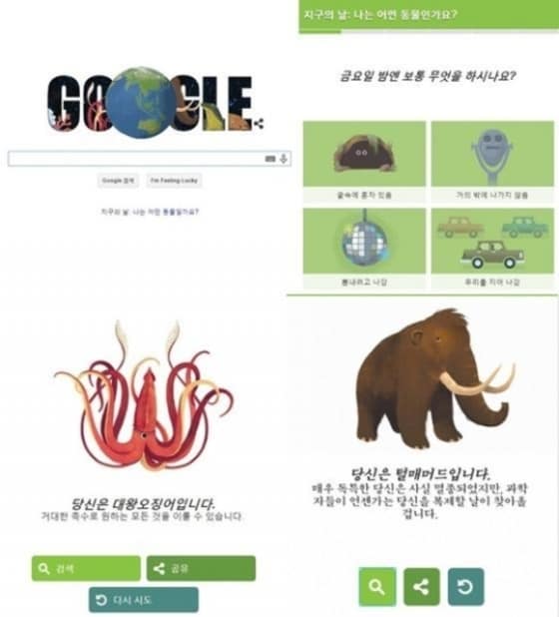Choose the disco ball answer tile
559x617 pixels.
tap(364, 249)
